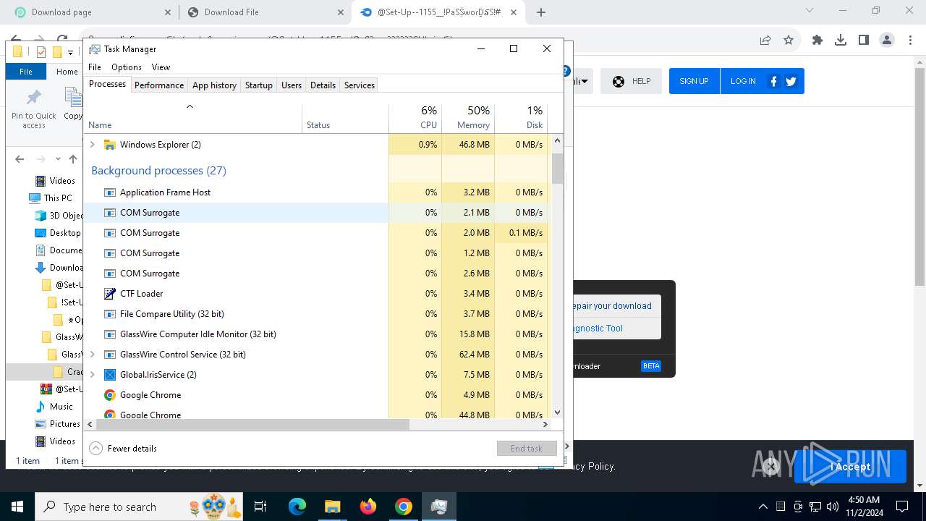Viewport: 926px width, 521px height.
Task: Open Task View on the taskbar
Action: (x=260, y=507)
